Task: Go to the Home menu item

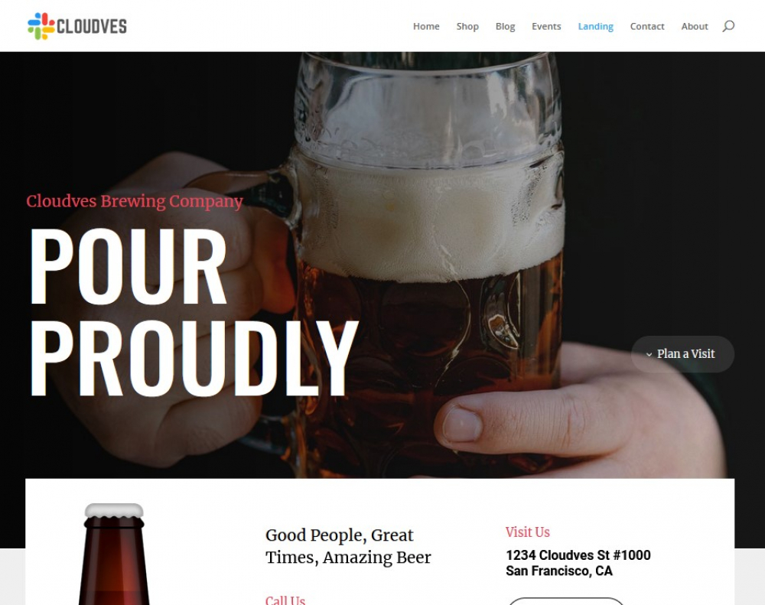Action: 426,26
